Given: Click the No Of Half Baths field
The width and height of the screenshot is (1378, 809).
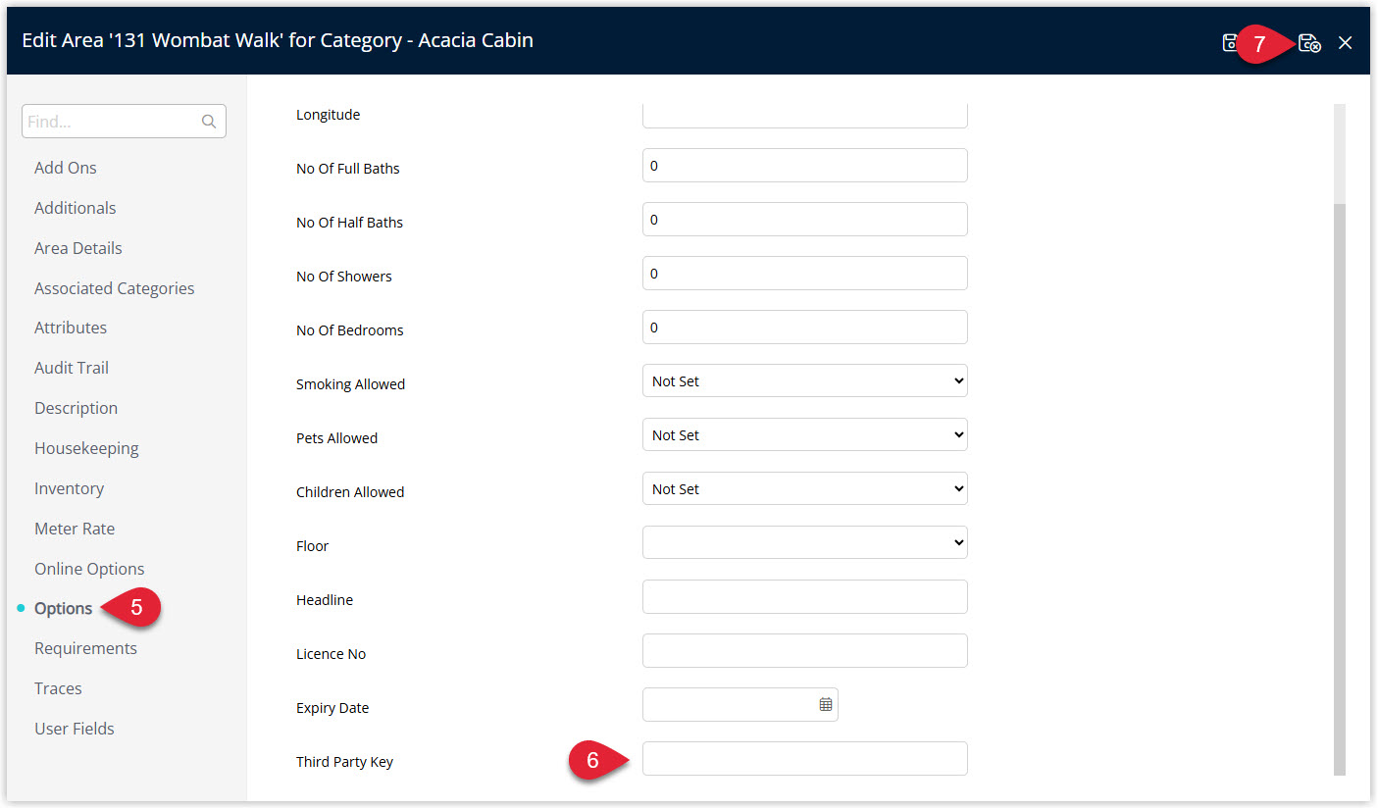Looking at the screenshot, I should 805,219.
